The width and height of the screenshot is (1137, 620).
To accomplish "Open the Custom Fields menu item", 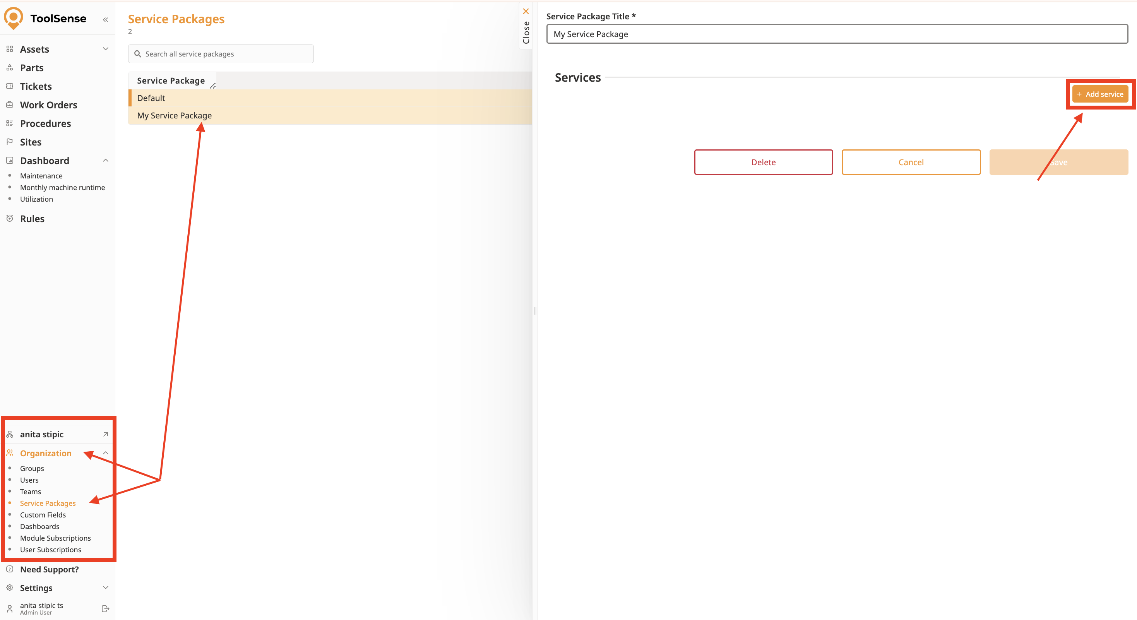I will tap(43, 514).
